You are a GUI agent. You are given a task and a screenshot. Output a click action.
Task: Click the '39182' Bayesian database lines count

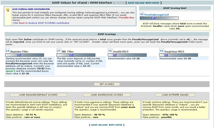(x=41, y=69)
